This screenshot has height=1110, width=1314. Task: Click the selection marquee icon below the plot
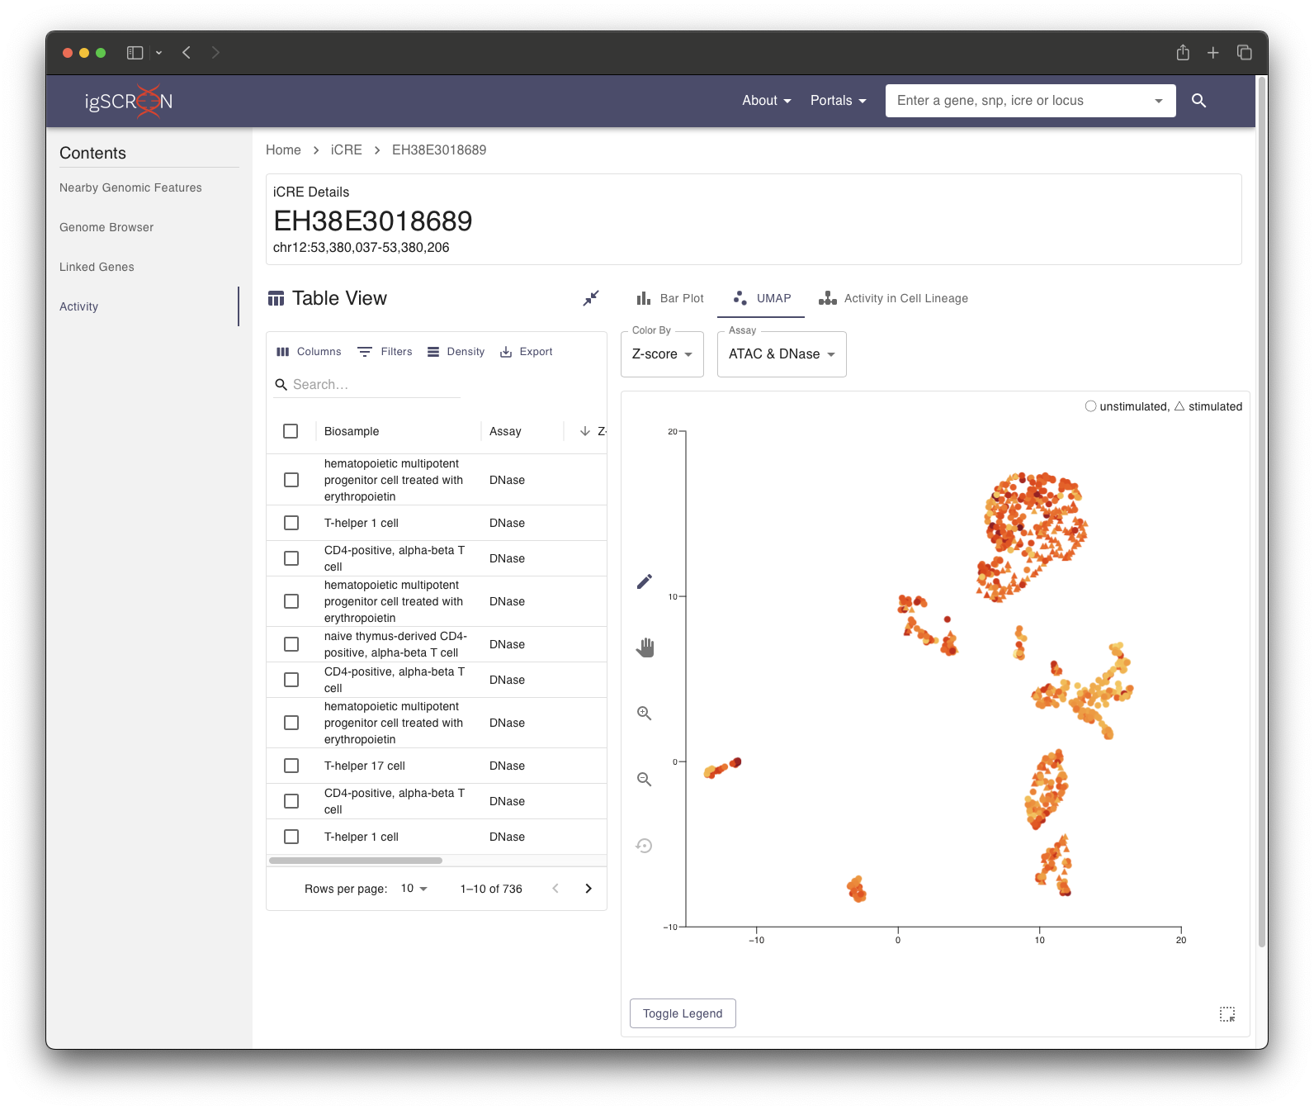point(1227,1014)
